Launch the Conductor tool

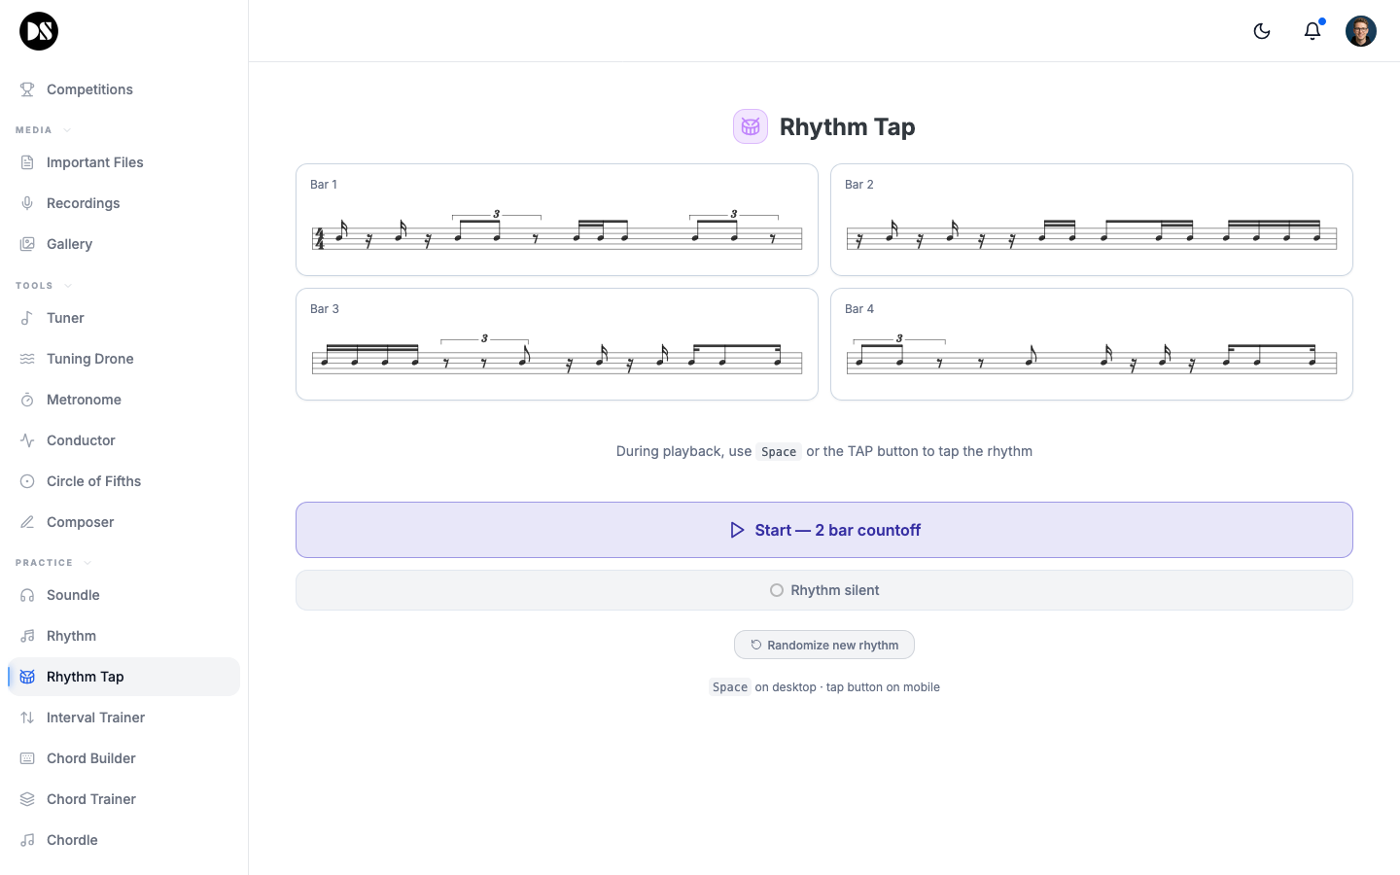pyautogui.click(x=81, y=440)
